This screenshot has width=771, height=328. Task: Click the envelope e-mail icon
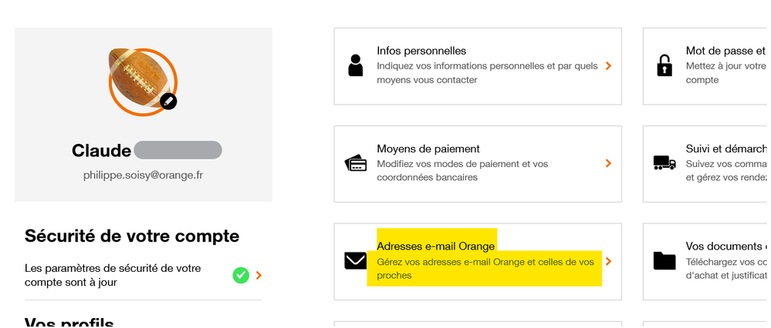tap(356, 261)
